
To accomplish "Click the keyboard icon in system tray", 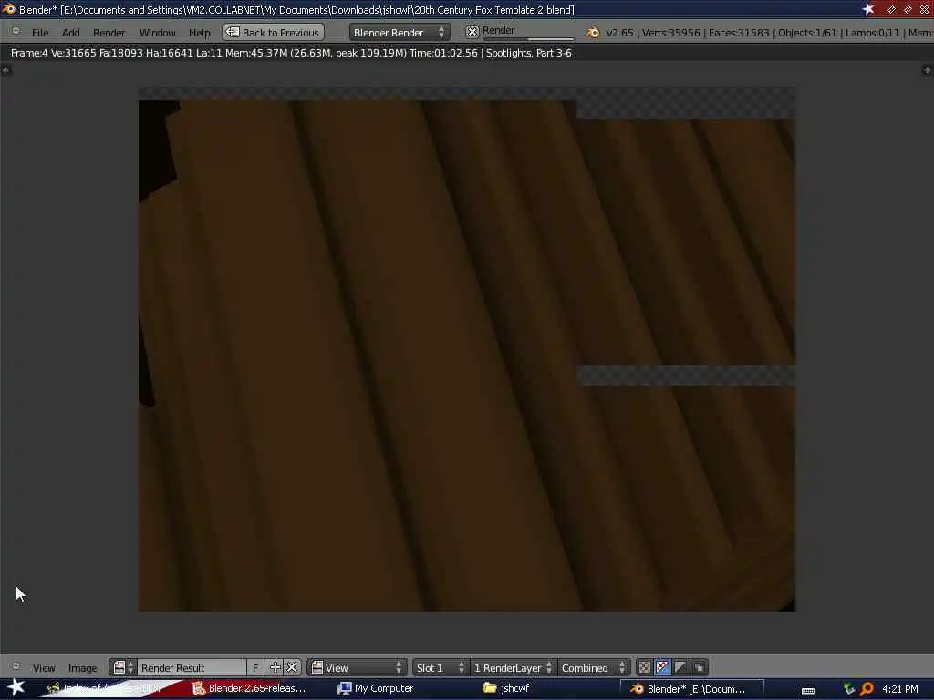I will point(808,691).
